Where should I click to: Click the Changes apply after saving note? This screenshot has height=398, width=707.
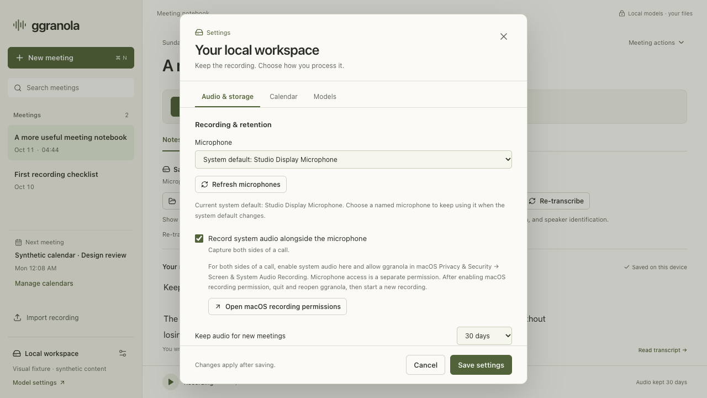pyautogui.click(x=235, y=365)
